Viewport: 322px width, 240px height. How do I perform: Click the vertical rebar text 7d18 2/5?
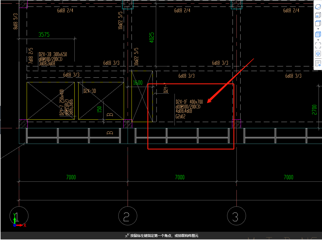[31, 56]
